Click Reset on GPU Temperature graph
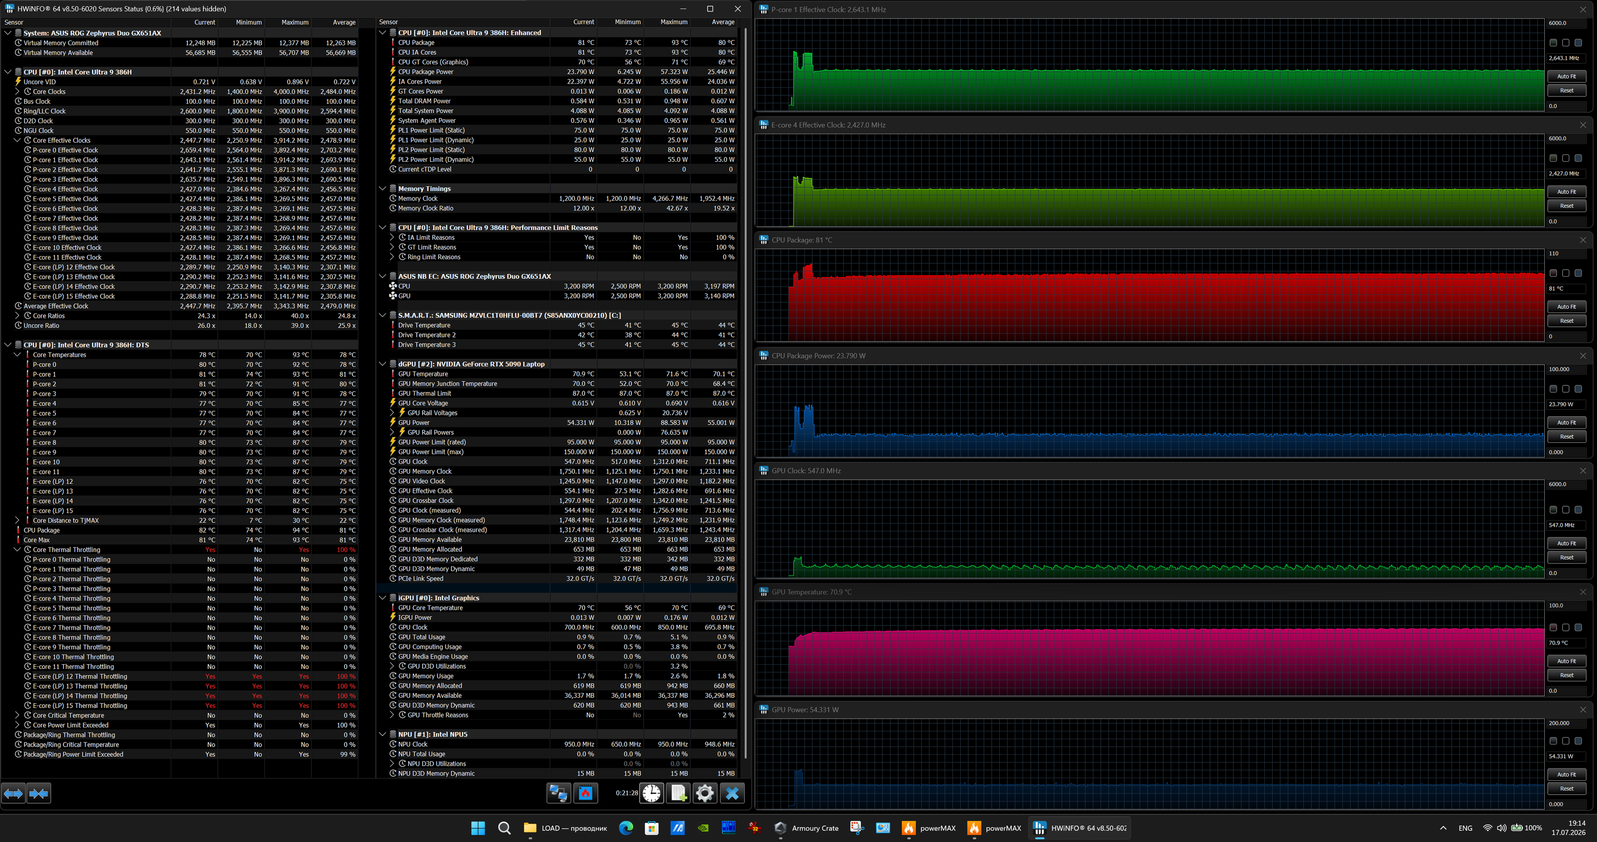1597x842 pixels. pyautogui.click(x=1567, y=675)
